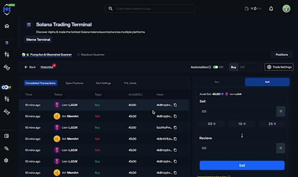Open Trade Settings
Screen dimensions: 298x177
(x=279, y=67)
